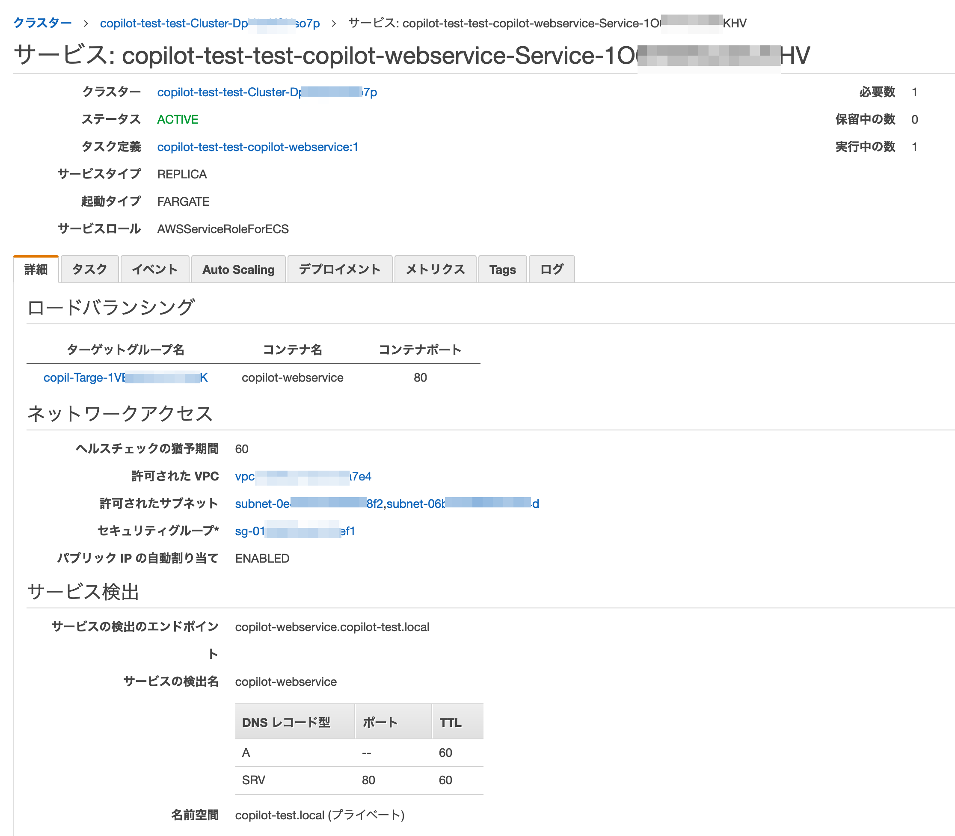
Task: Open cluster copilot-test-test-Cluster link
Action: tap(267, 92)
